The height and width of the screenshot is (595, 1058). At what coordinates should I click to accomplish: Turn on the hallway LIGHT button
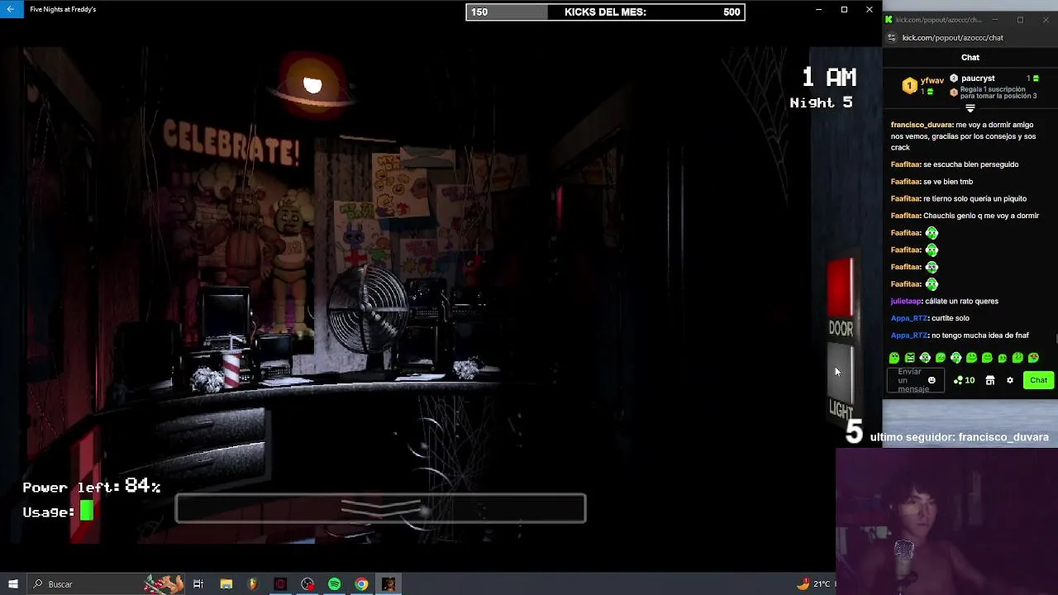pos(841,373)
